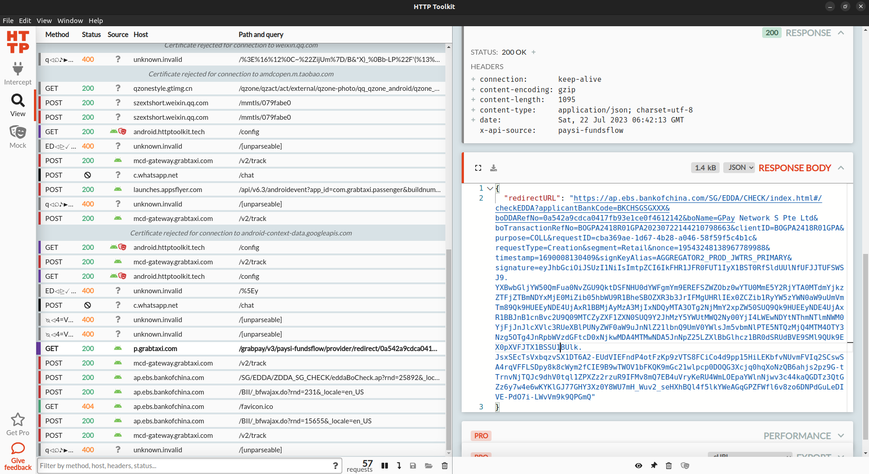Pause collecting intercepted requests
869x474 pixels.
(385, 465)
